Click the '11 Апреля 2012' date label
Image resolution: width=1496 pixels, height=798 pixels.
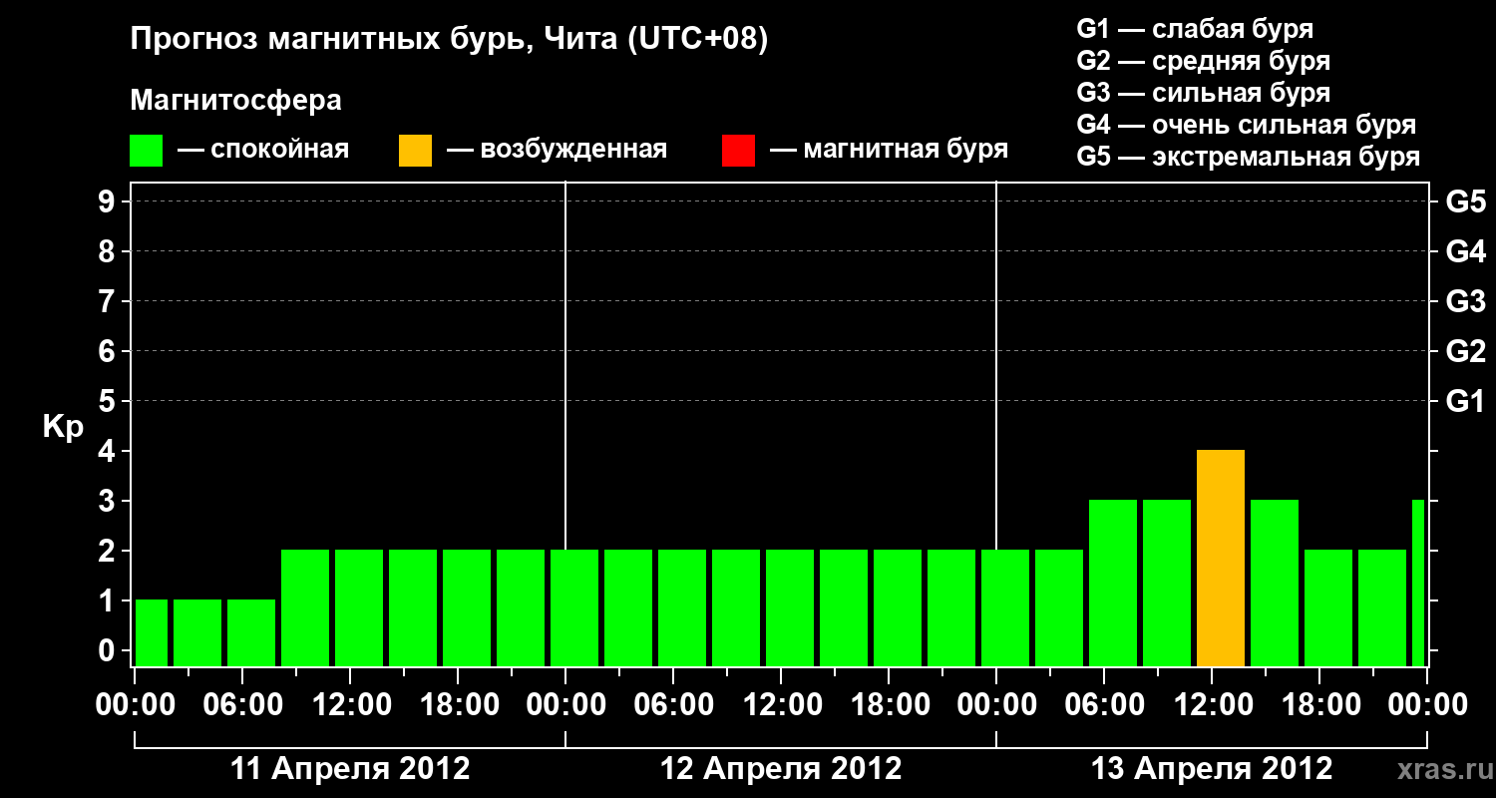click(350, 769)
